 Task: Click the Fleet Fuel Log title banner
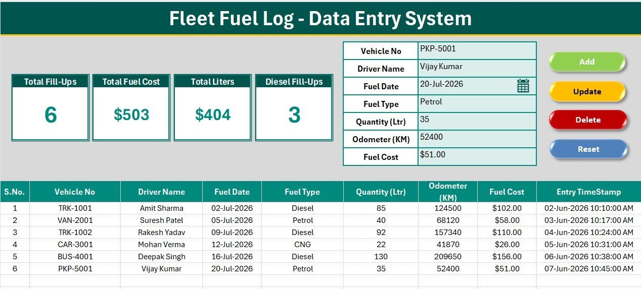tap(320, 18)
